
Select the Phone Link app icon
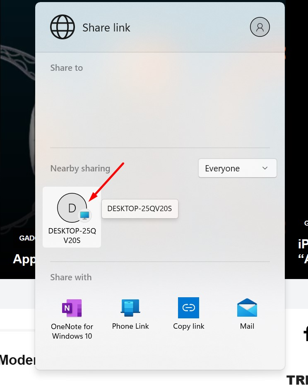[x=130, y=308]
